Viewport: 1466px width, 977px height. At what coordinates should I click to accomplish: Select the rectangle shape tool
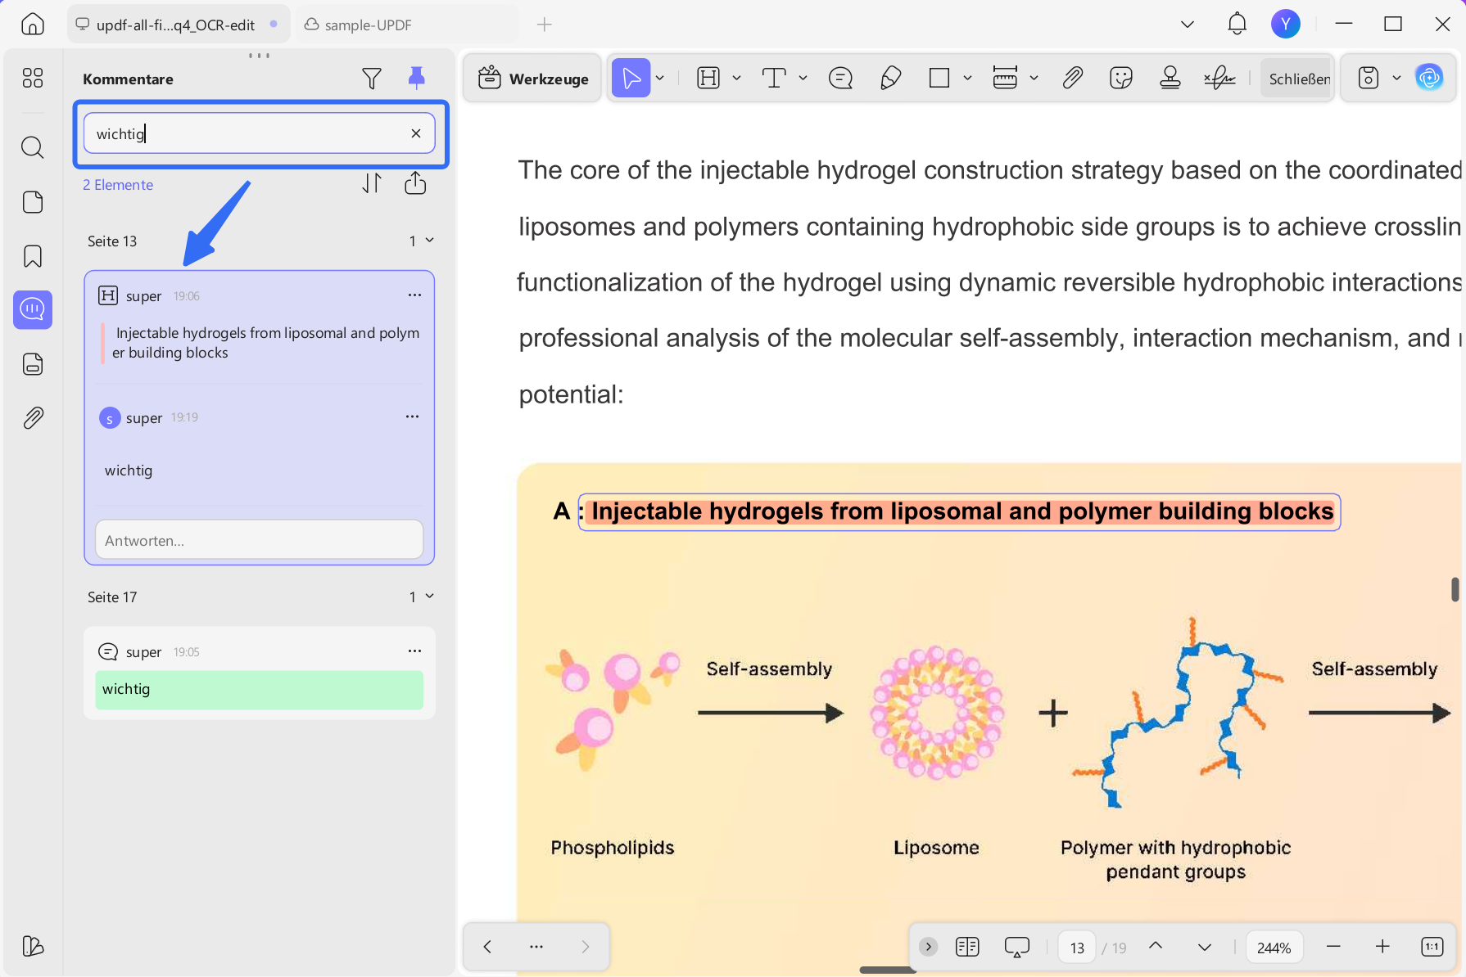(939, 79)
